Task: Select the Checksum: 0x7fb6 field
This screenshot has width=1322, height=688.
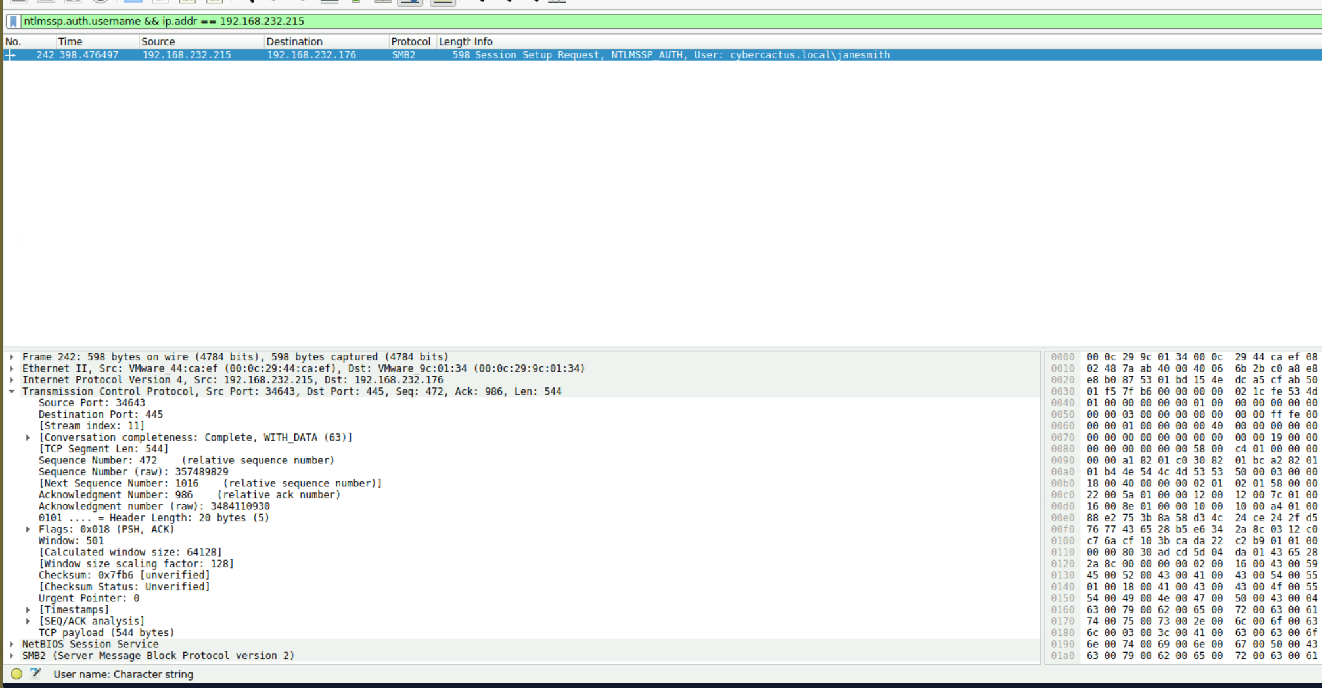Action: click(124, 576)
